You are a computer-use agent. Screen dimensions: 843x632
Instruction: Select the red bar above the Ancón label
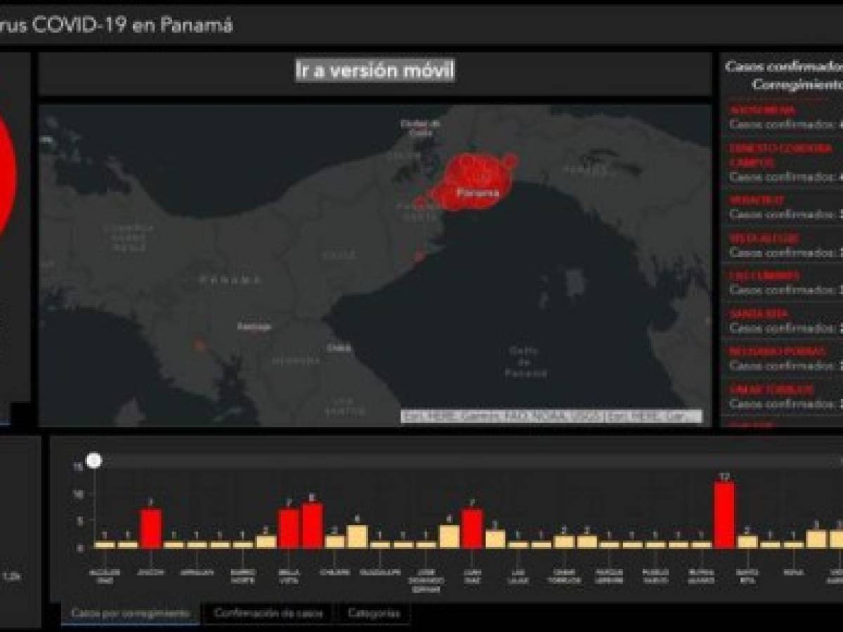151,529
